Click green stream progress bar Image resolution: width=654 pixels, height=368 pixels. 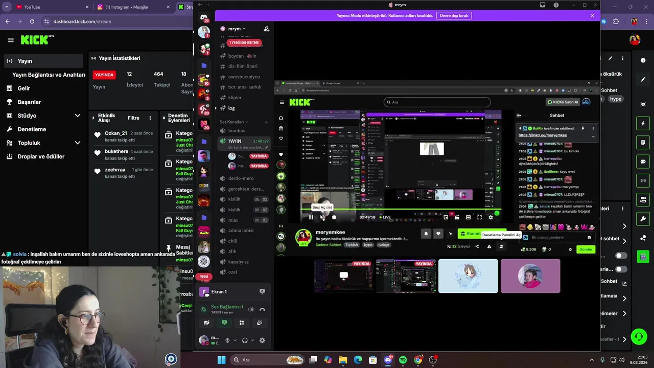[401, 209]
